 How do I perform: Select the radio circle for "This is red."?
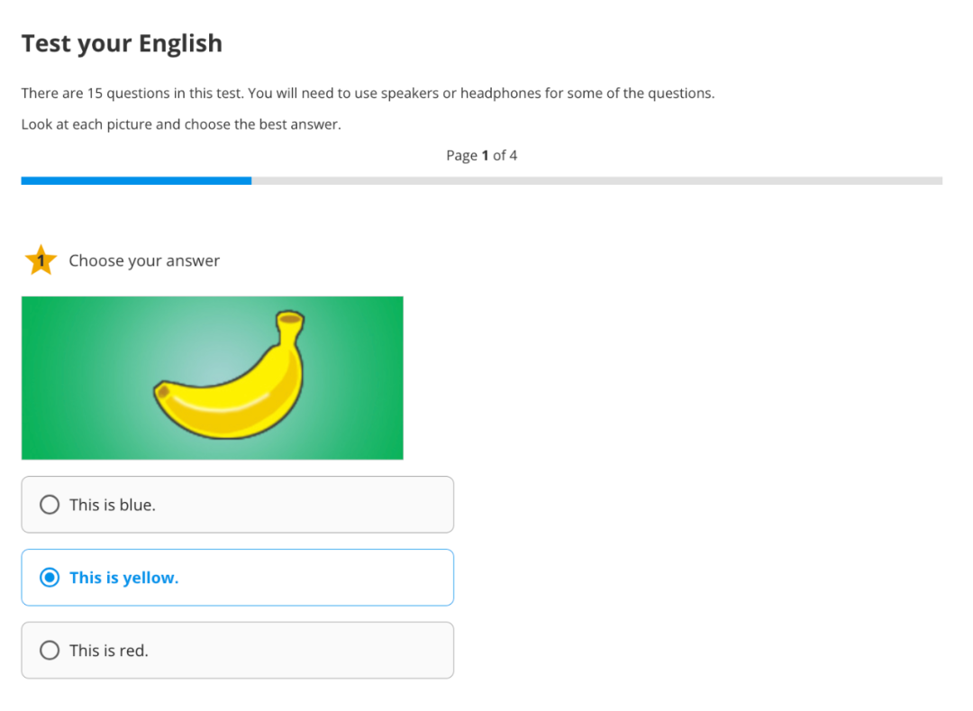click(50, 651)
